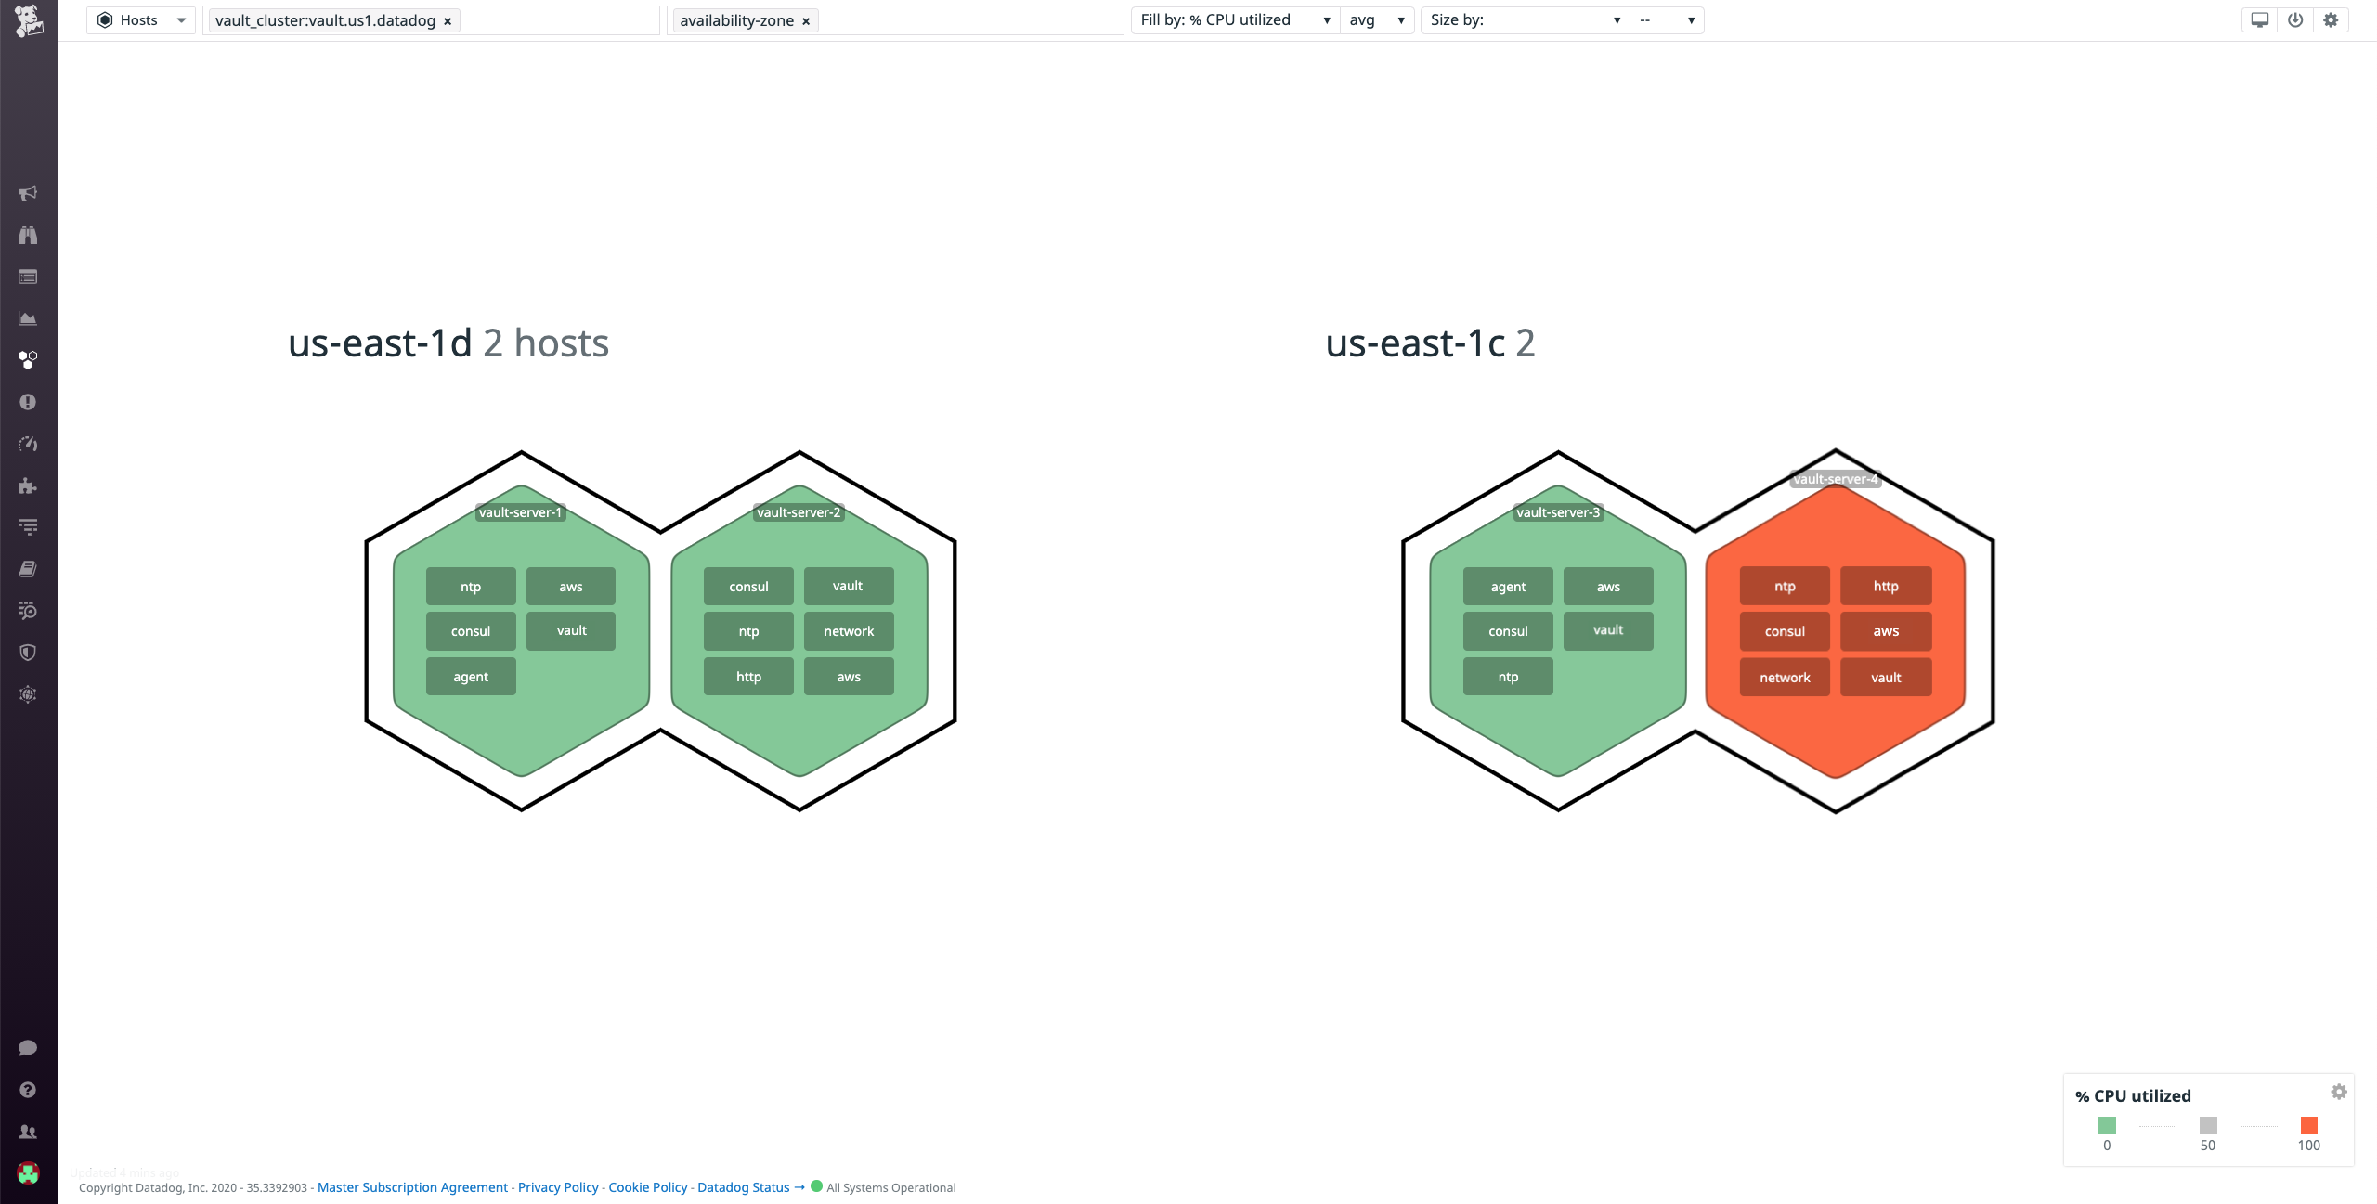Open the Watchdog binoculars icon in sidebar
The width and height of the screenshot is (2377, 1204).
click(x=28, y=235)
